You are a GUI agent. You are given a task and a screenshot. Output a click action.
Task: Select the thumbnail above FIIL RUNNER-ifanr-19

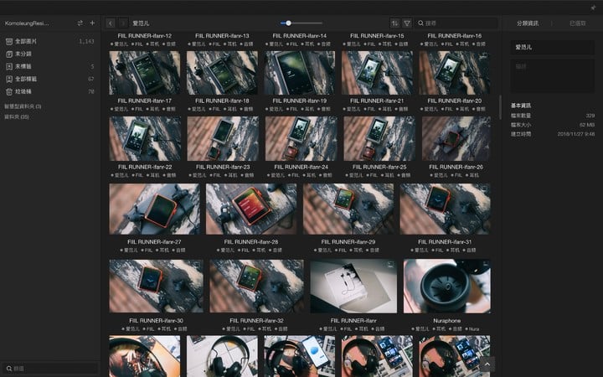(x=300, y=73)
